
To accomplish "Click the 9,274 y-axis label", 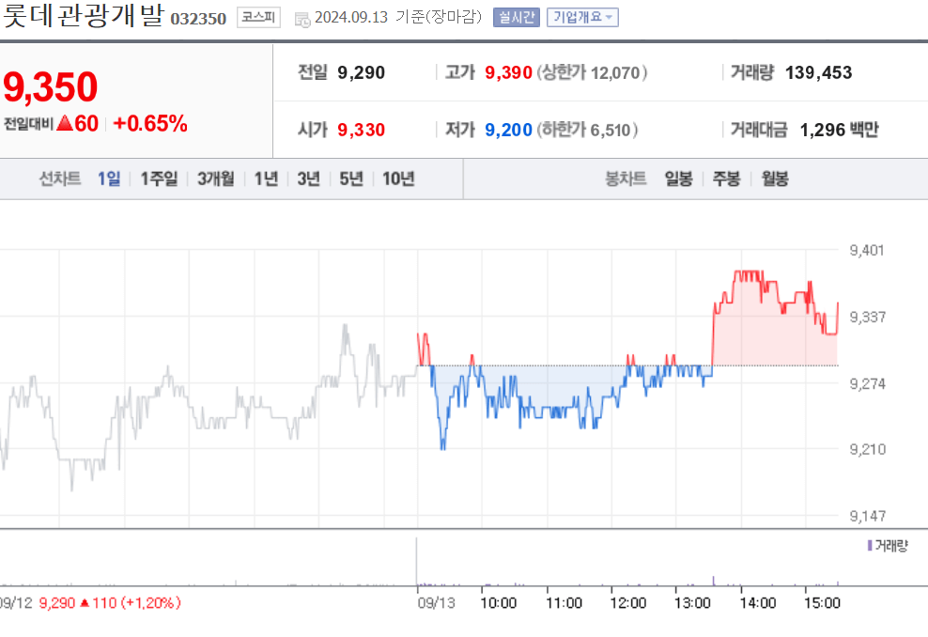I will pyautogui.click(x=867, y=383).
